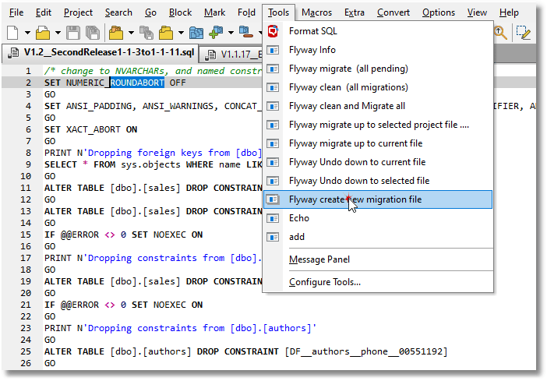Open the Macros menu
The image size is (547, 381).
tap(317, 12)
